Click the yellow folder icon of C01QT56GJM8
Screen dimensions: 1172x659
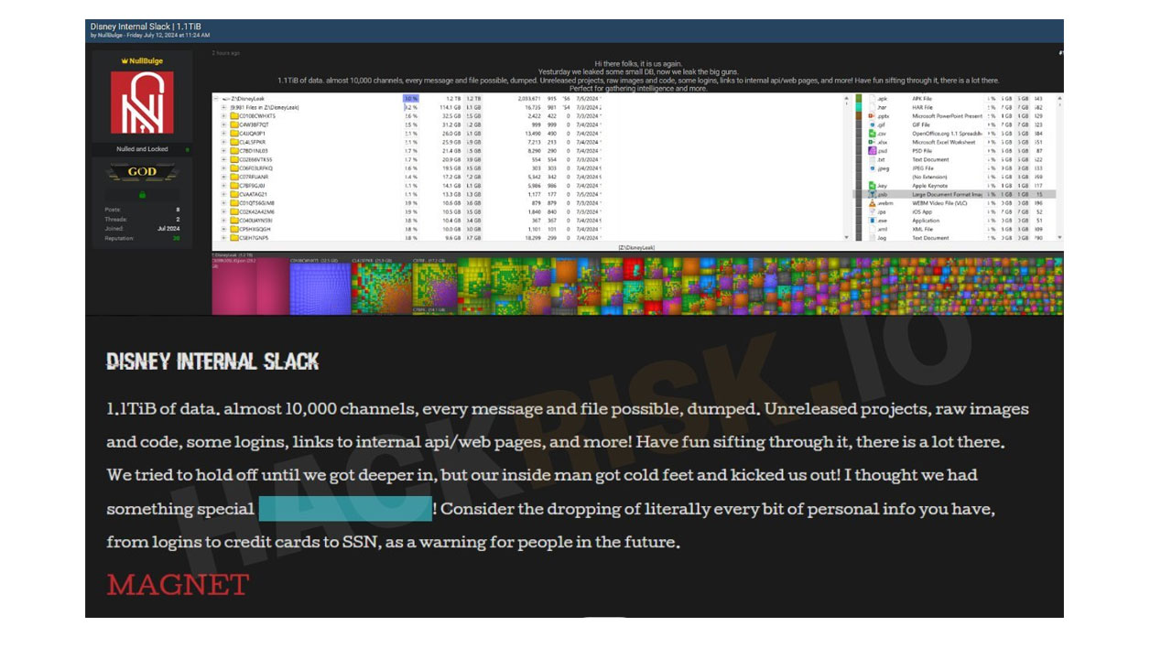234,203
